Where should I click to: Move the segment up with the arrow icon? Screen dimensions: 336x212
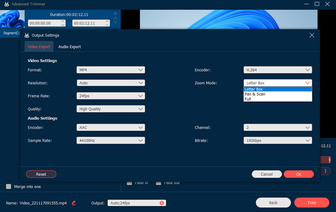click(115, 18)
